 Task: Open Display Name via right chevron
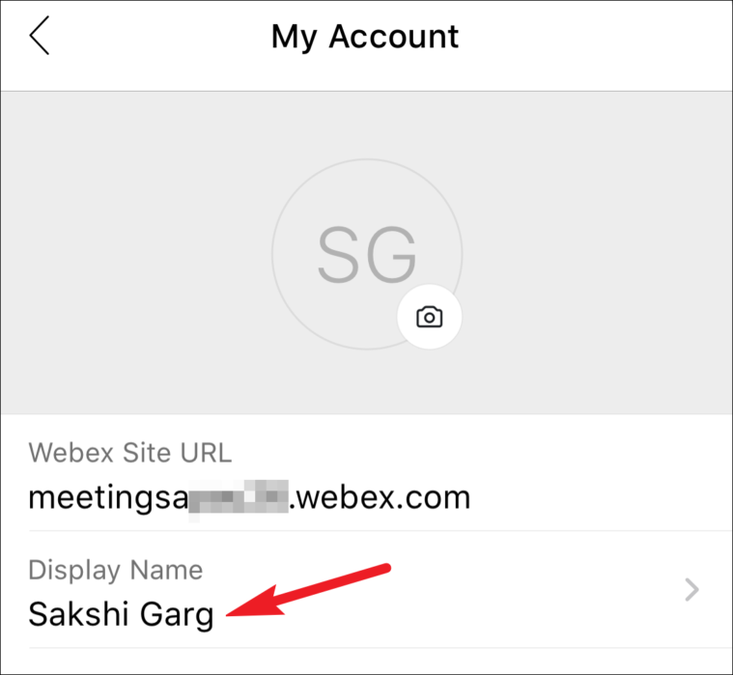click(x=691, y=589)
